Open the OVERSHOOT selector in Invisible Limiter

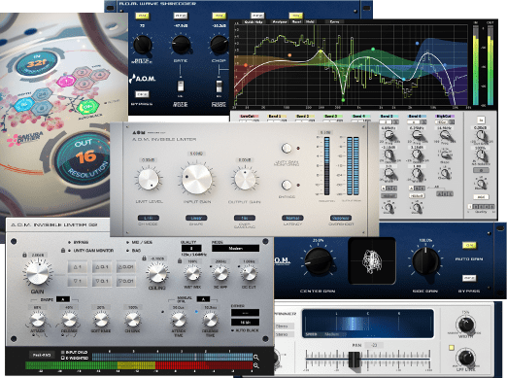341,218
